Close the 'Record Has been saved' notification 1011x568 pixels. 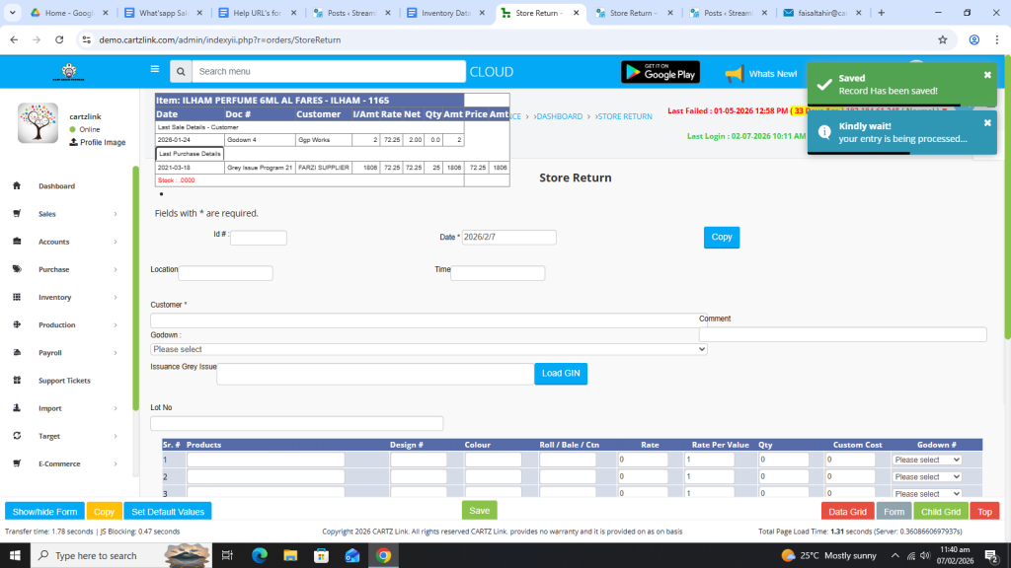(x=987, y=75)
